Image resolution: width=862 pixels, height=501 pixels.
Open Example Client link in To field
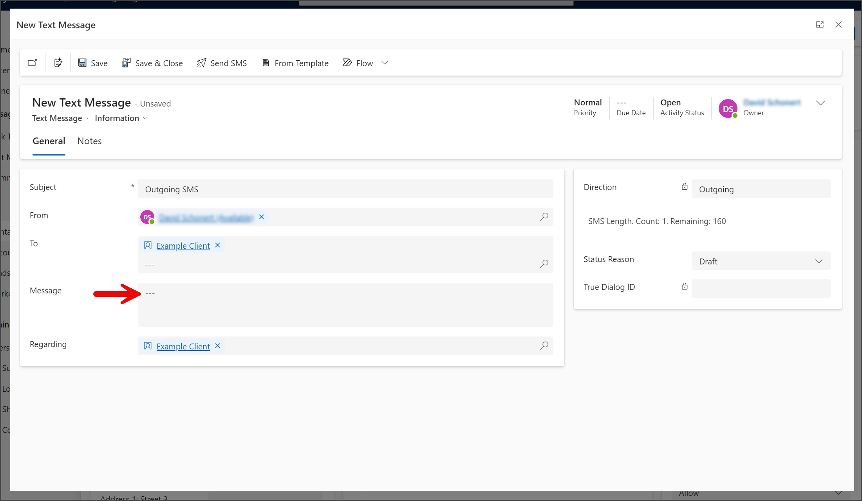183,246
